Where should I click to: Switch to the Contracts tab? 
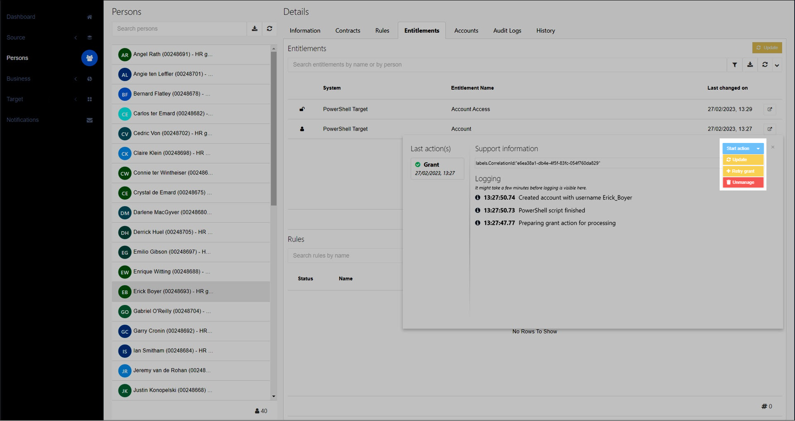pos(348,31)
